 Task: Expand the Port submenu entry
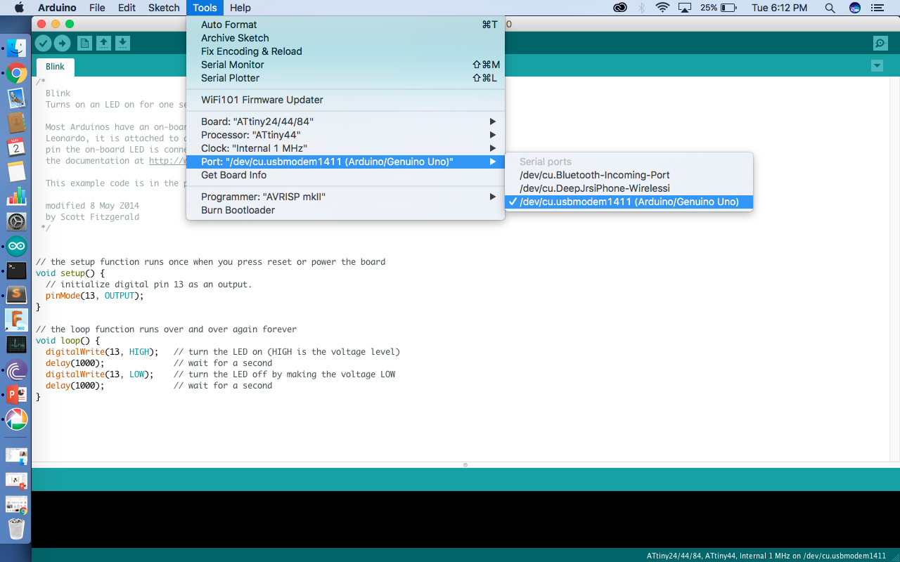pyautogui.click(x=345, y=162)
